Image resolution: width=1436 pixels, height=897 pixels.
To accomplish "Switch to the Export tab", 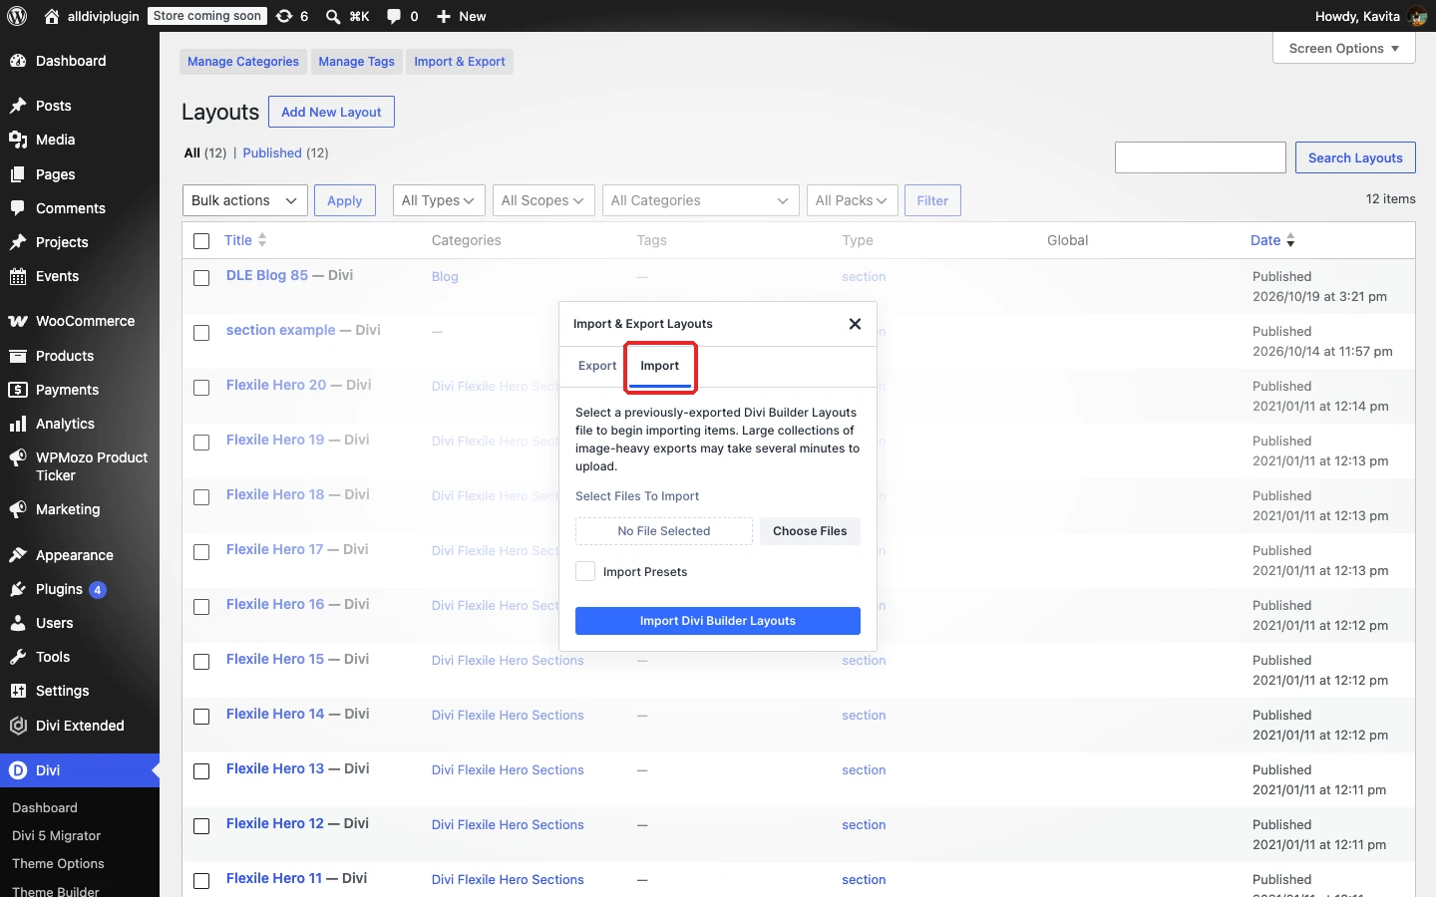I will tap(597, 366).
